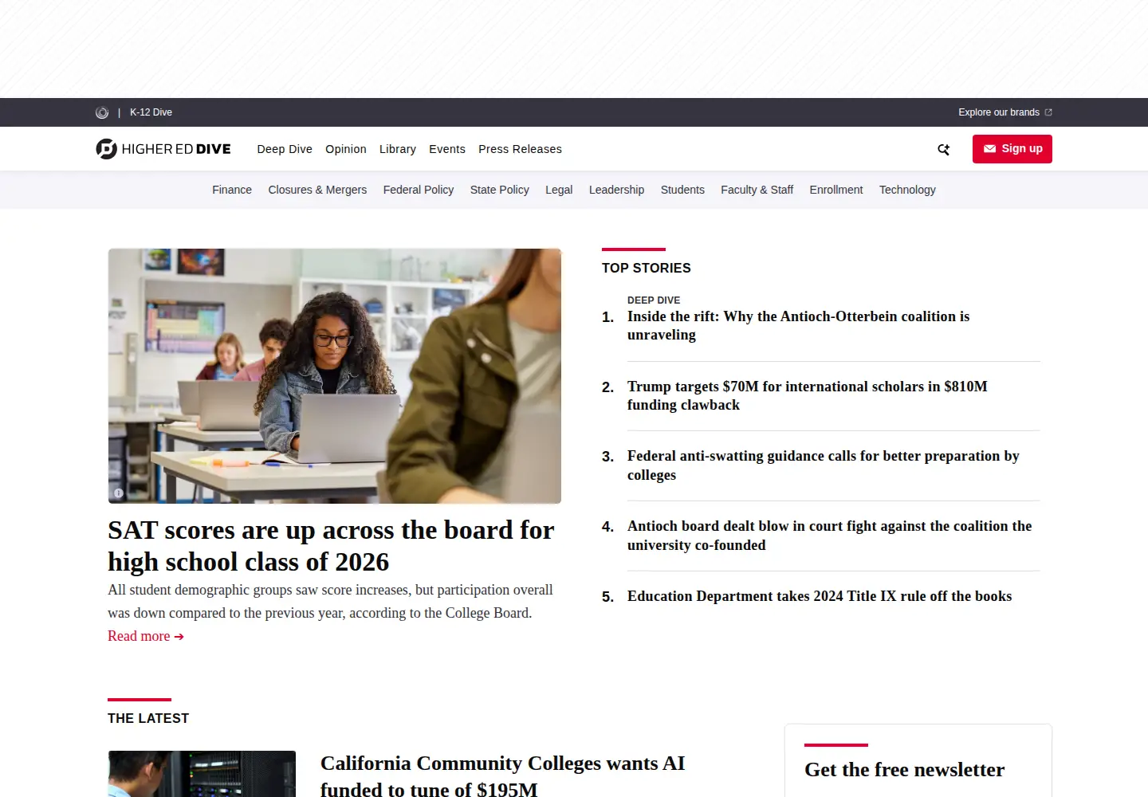This screenshot has width=1148, height=797.
Task: Open the California Community Colleges AI article
Action: click(502, 775)
